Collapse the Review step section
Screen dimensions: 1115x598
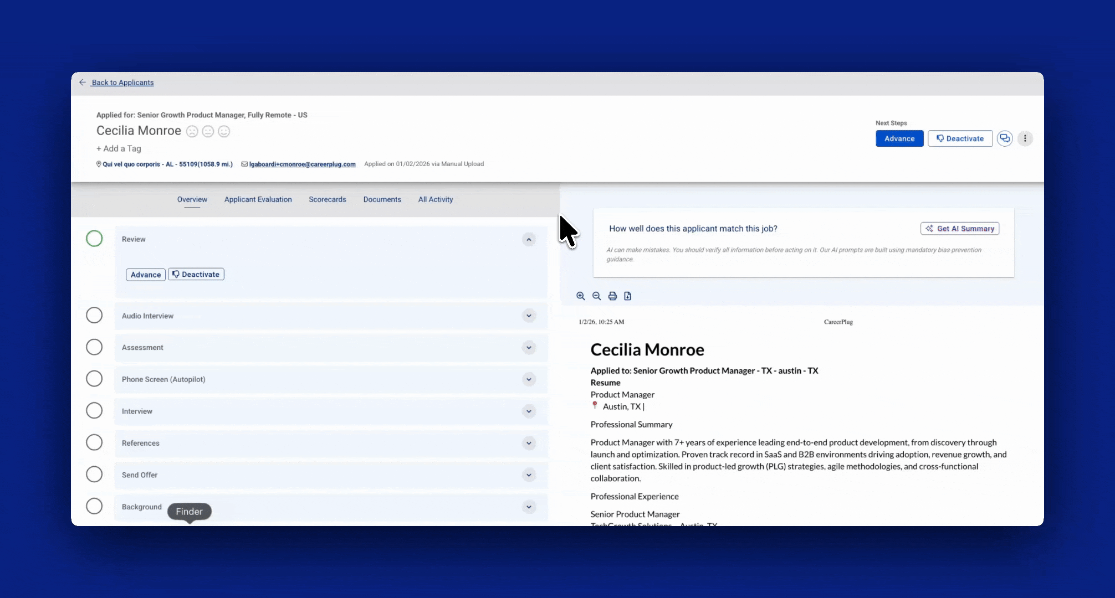(529, 239)
